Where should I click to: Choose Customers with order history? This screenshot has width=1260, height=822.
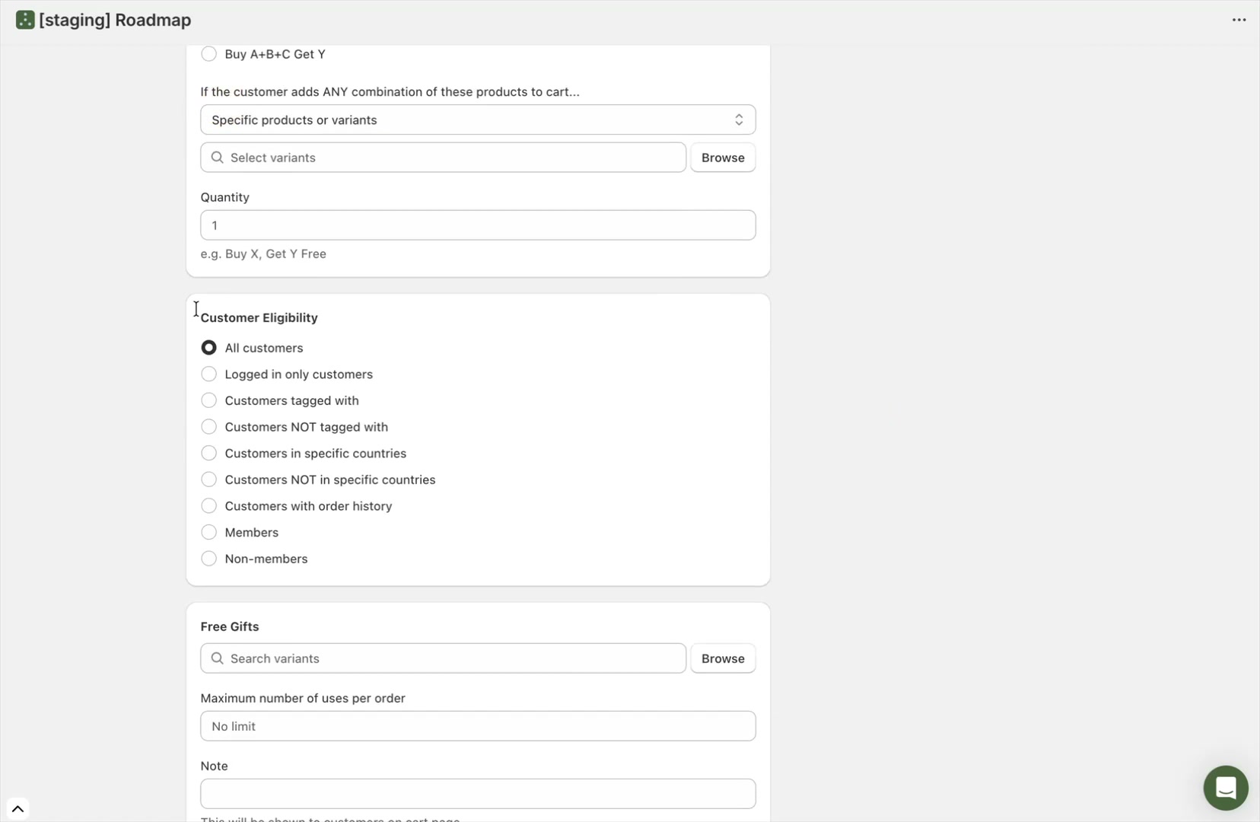(x=208, y=505)
